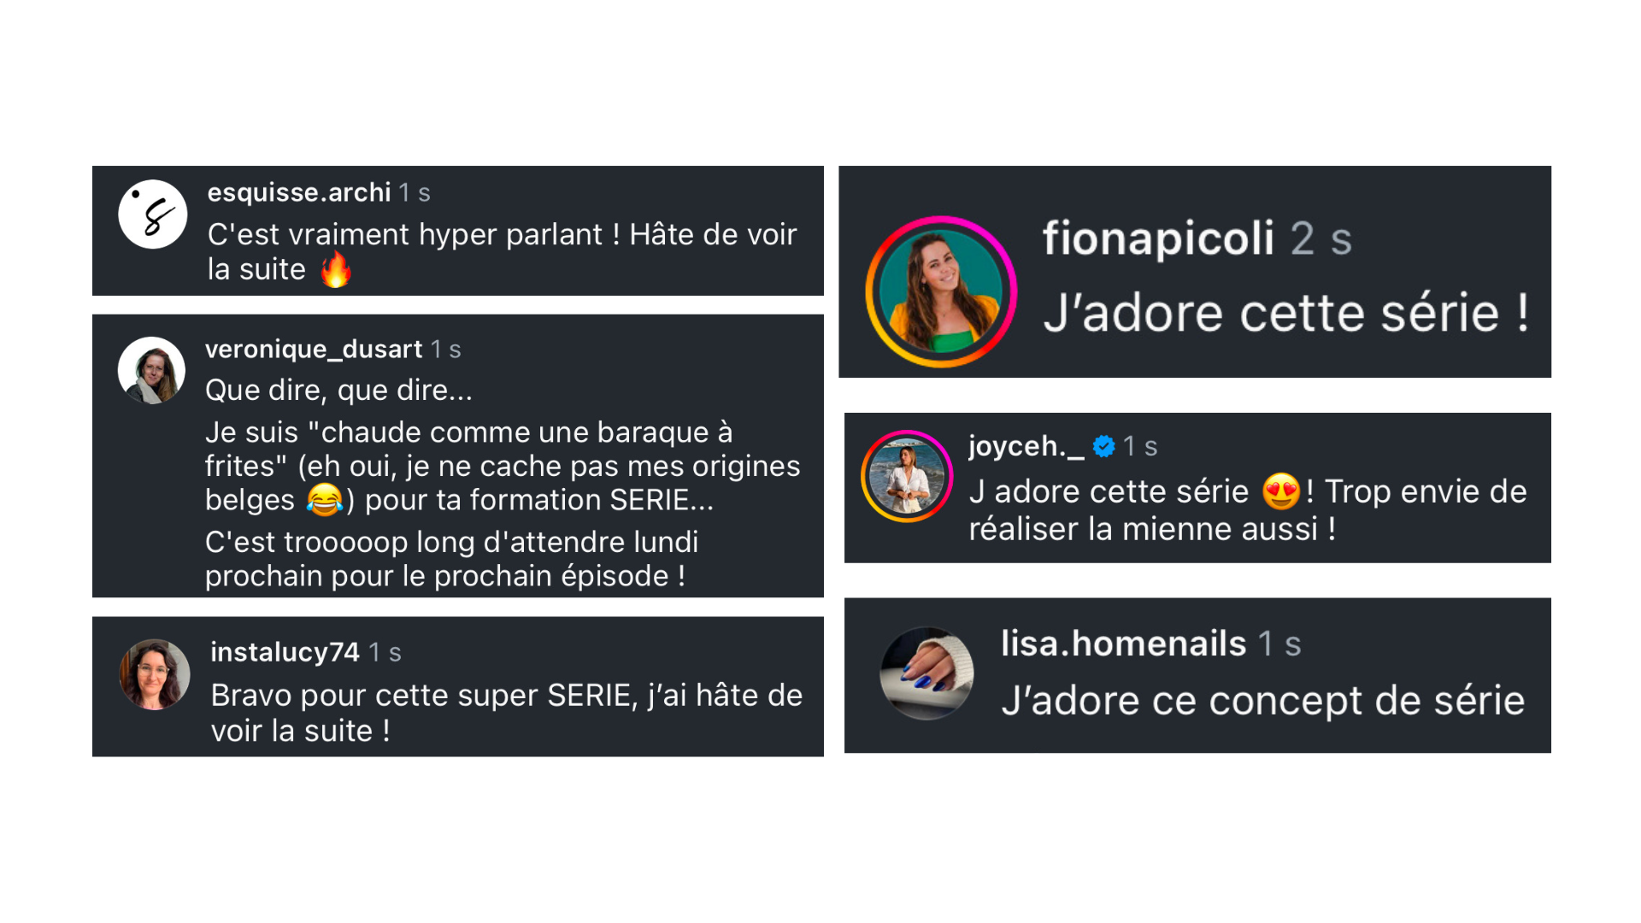Click joyceh._'s profile picture with story ring
The image size is (1641, 923).
pos(907,476)
